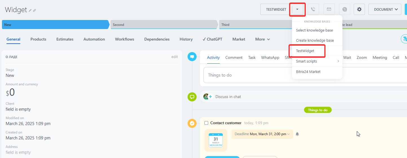Open settings with the gear icon
The image size is (407, 158).
click(359, 9)
